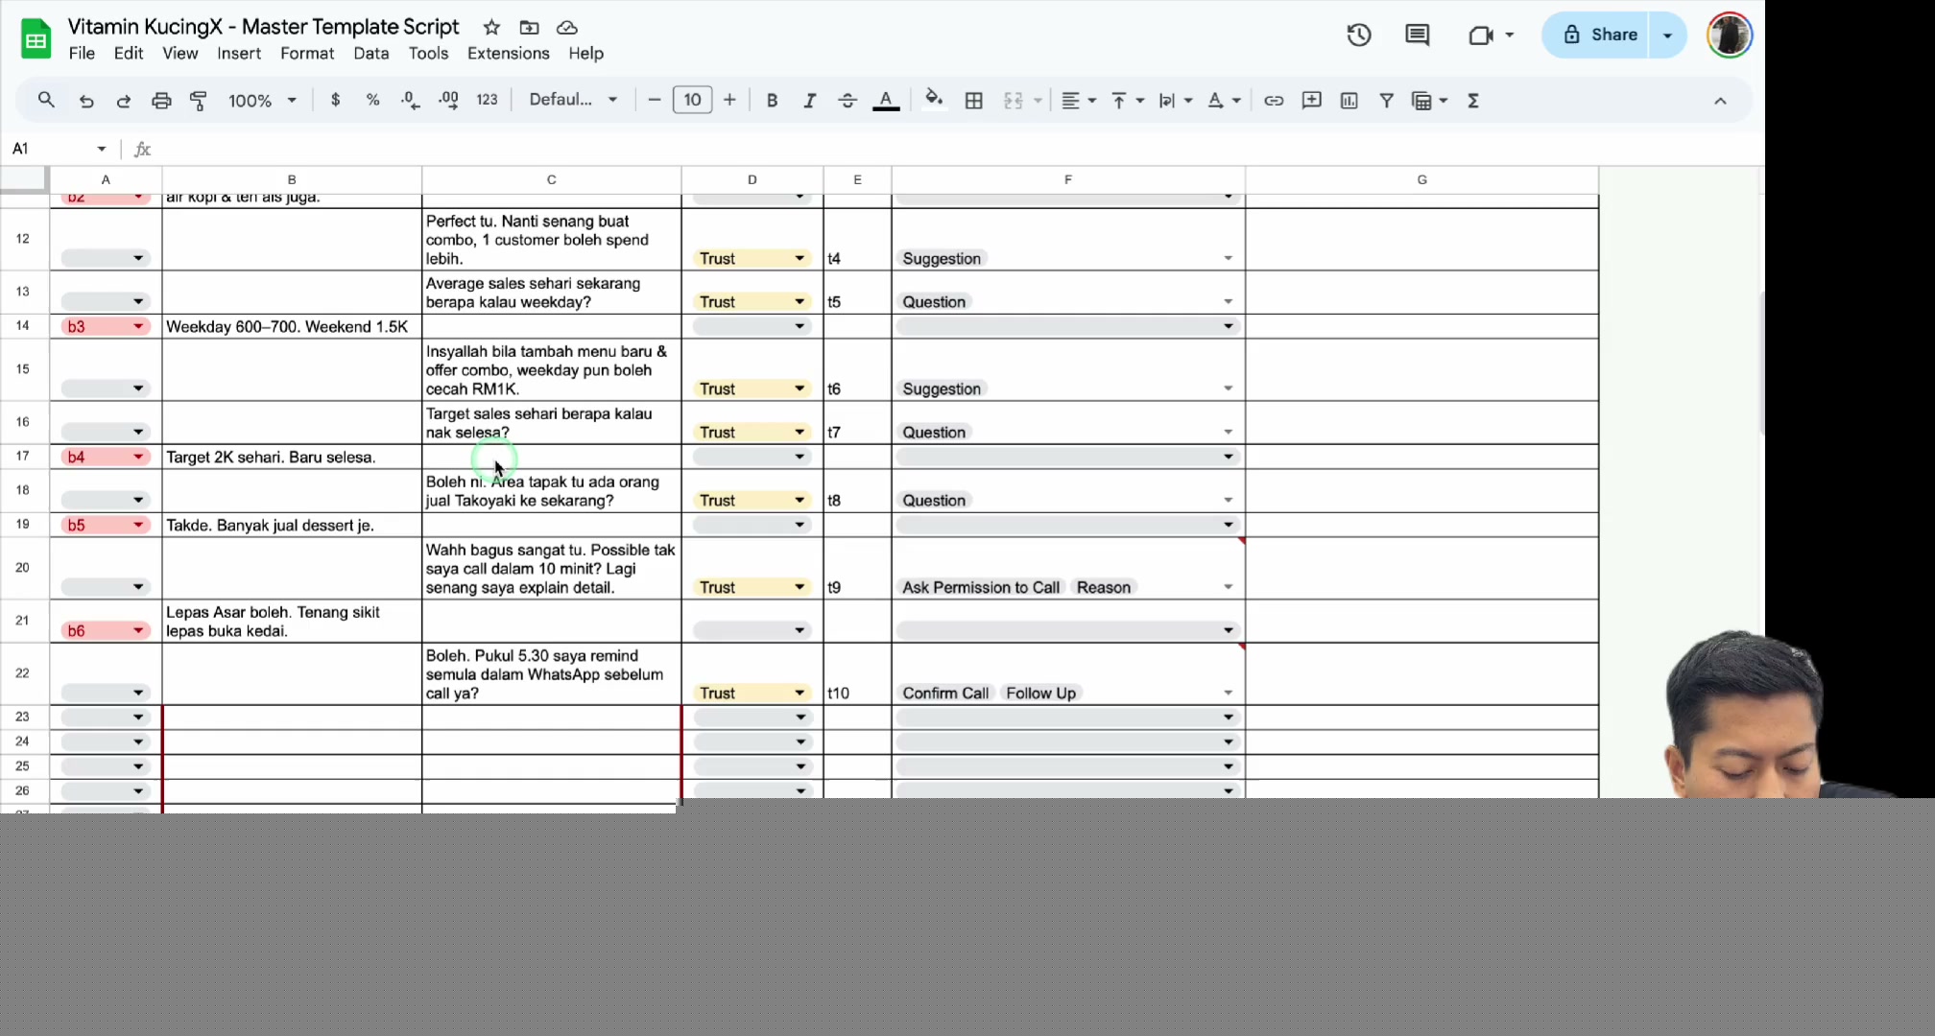The height and width of the screenshot is (1036, 1935).
Task: Click the Undo arrow icon
Action: point(86,100)
